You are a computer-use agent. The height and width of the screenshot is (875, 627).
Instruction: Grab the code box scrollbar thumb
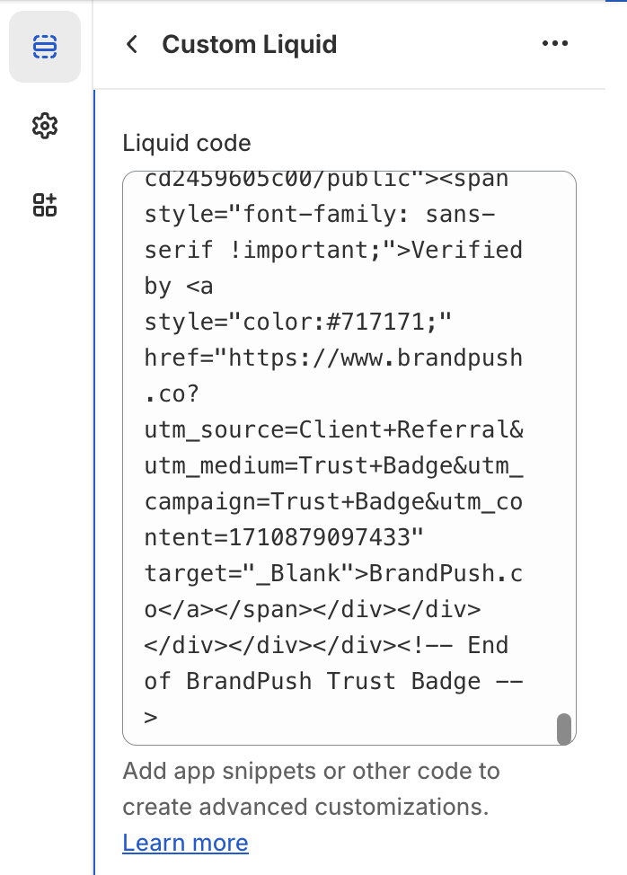pyautogui.click(x=564, y=729)
